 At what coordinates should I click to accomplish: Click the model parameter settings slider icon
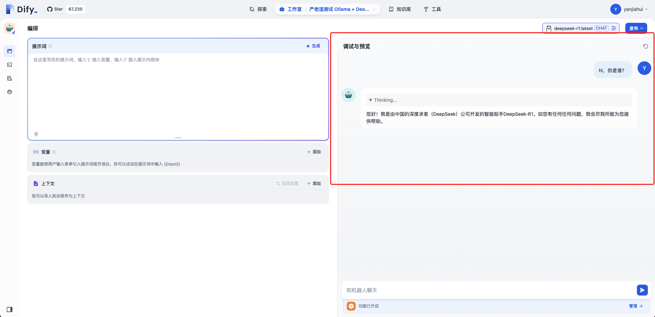click(614, 28)
